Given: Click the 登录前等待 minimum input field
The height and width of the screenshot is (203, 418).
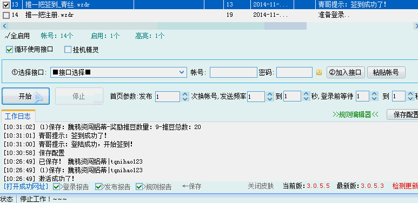Looking at the screenshot, I should point(362,97).
